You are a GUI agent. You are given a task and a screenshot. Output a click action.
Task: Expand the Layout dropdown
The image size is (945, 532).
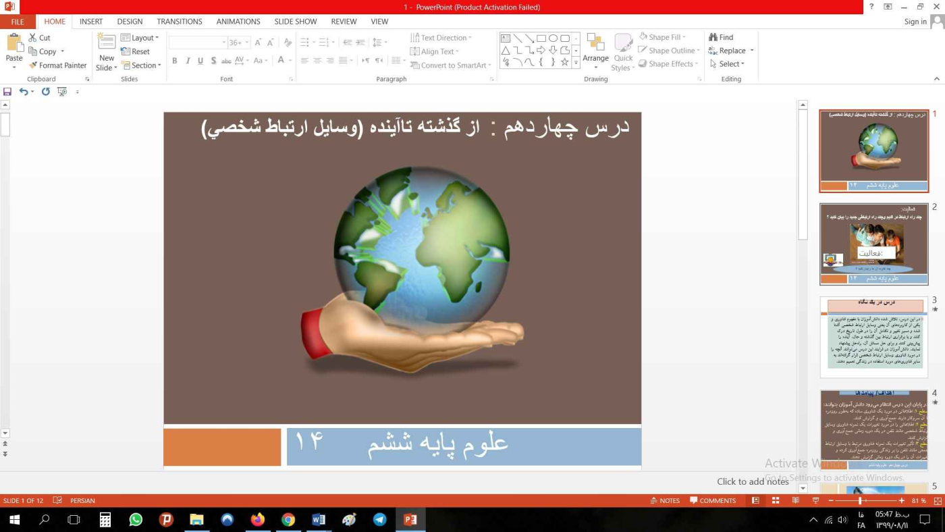click(x=140, y=38)
